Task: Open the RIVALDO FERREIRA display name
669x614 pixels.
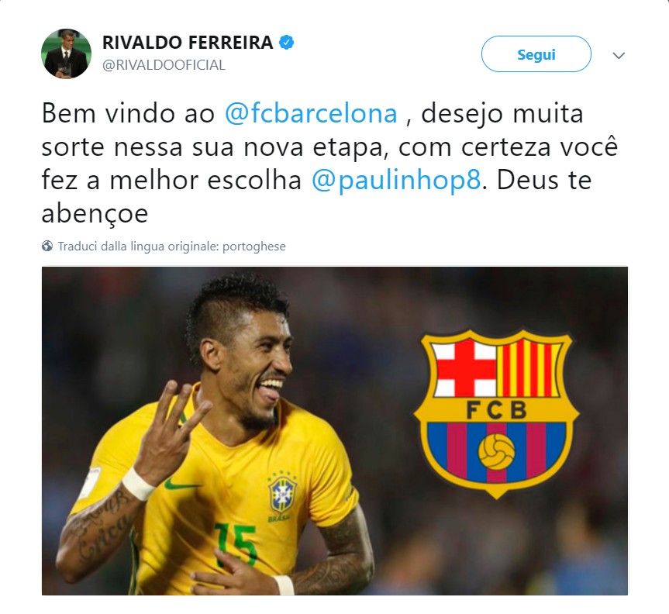Action: point(188,43)
